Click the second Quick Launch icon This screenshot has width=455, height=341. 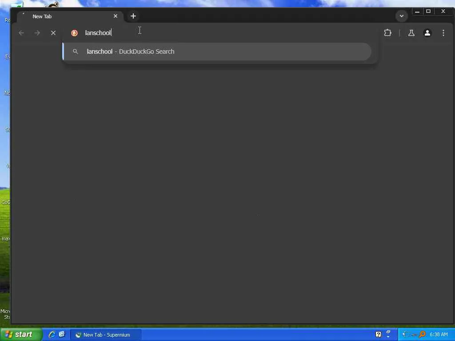coord(62,334)
